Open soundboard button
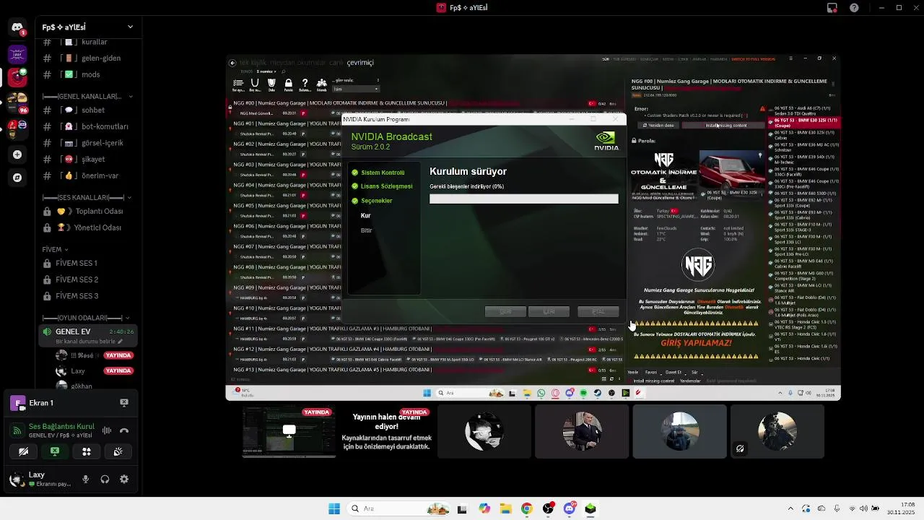The height and width of the screenshot is (520, 924). tap(118, 451)
